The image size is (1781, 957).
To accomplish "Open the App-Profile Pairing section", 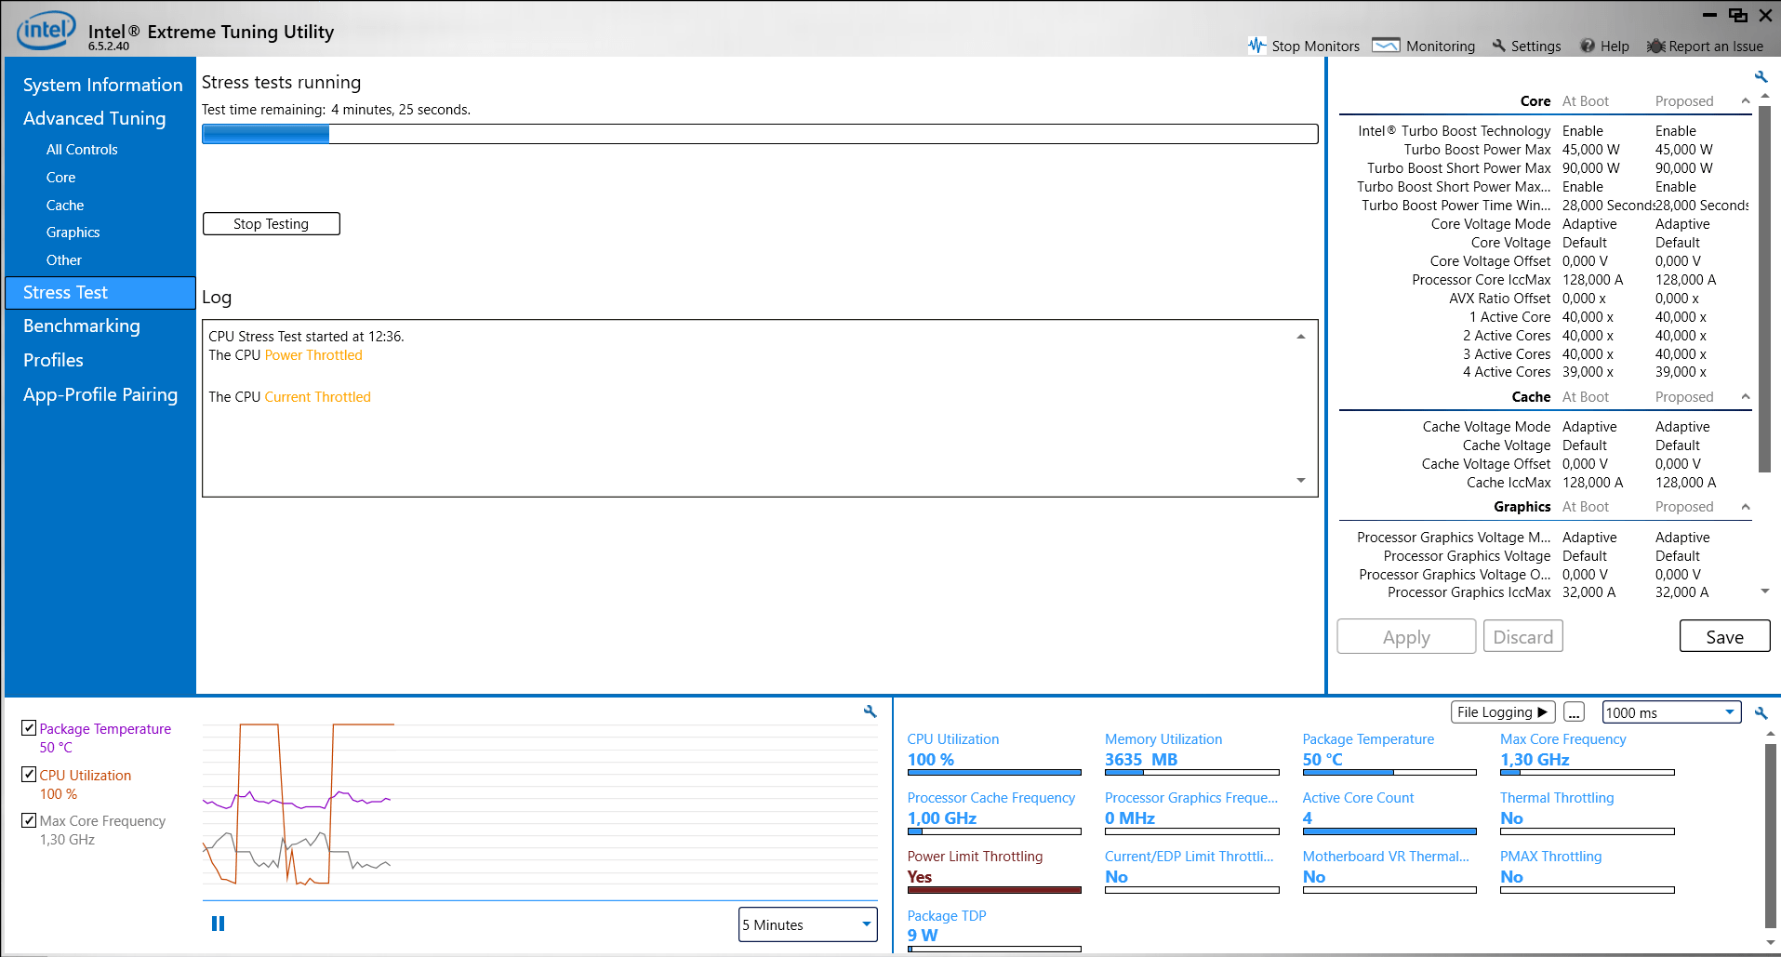I will click(x=100, y=395).
